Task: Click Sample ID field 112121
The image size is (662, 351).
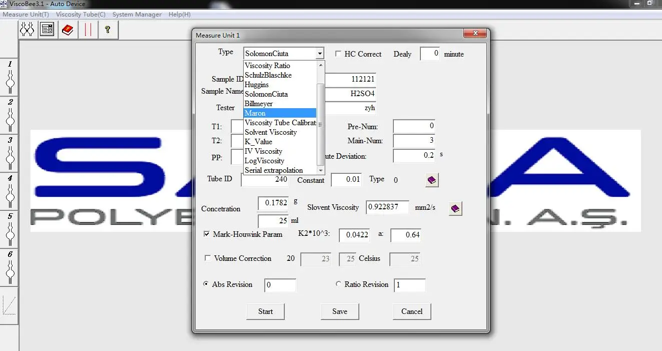Action: click(350, 79)
